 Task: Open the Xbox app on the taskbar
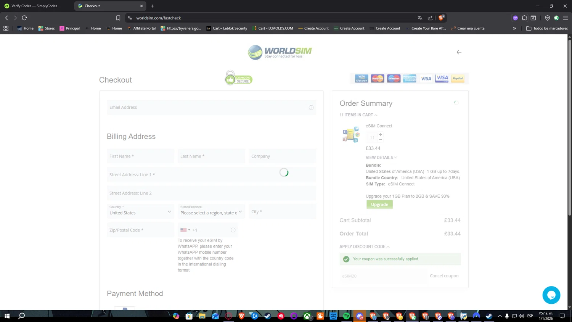pos(307,316)
